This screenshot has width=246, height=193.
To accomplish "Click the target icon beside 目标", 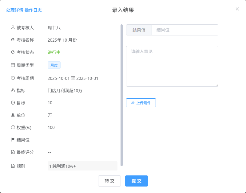I will click(x=13, y=103).
